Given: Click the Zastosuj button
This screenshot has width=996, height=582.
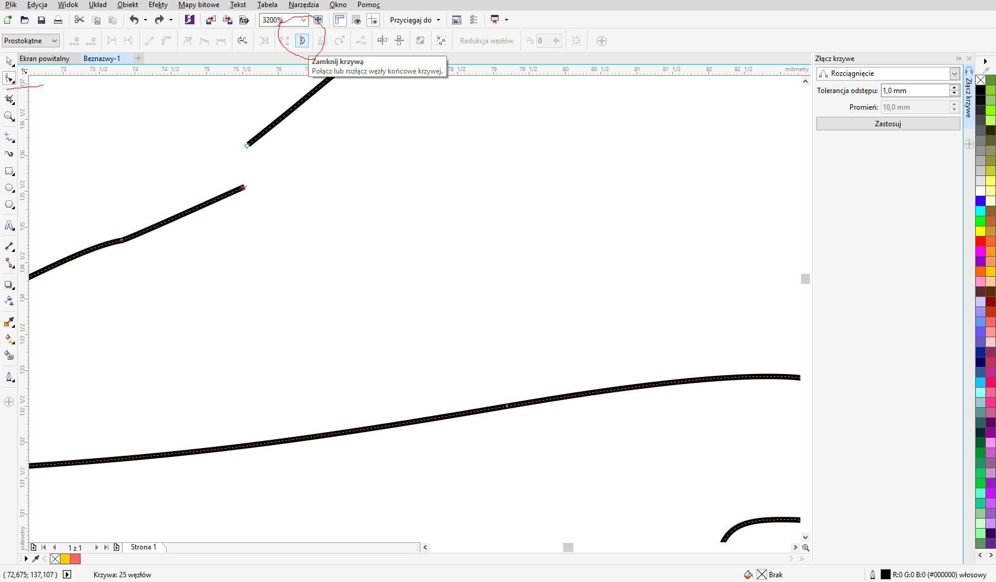Looking at the screenshot, I should (x=888, y=124).
